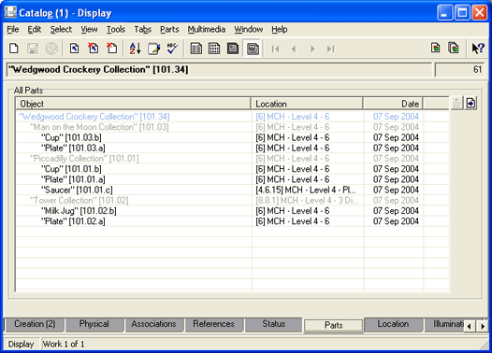This screenshot has height=353, width=492.
Task: Open the Help menu
Action: click(280, 30)
